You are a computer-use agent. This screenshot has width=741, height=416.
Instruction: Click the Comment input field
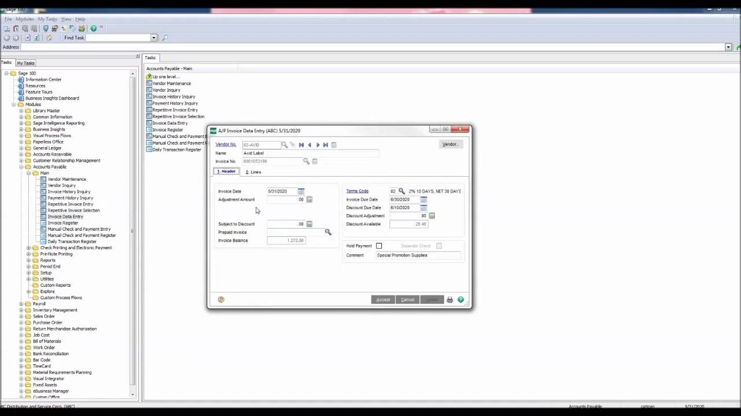tap(419, 255)
